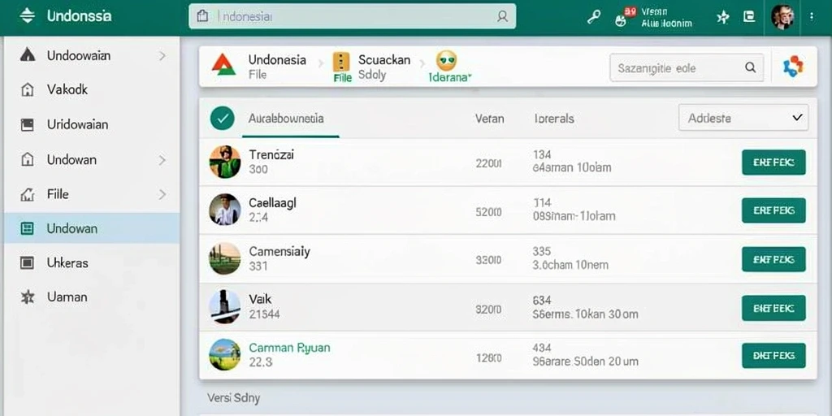Click the Scuackan Sdoly breadcrumb
The image size is (832, 416).
384,67
